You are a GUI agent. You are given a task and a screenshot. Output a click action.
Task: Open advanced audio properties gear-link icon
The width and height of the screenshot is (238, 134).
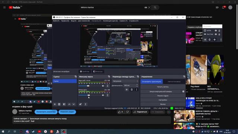(80, 104)
